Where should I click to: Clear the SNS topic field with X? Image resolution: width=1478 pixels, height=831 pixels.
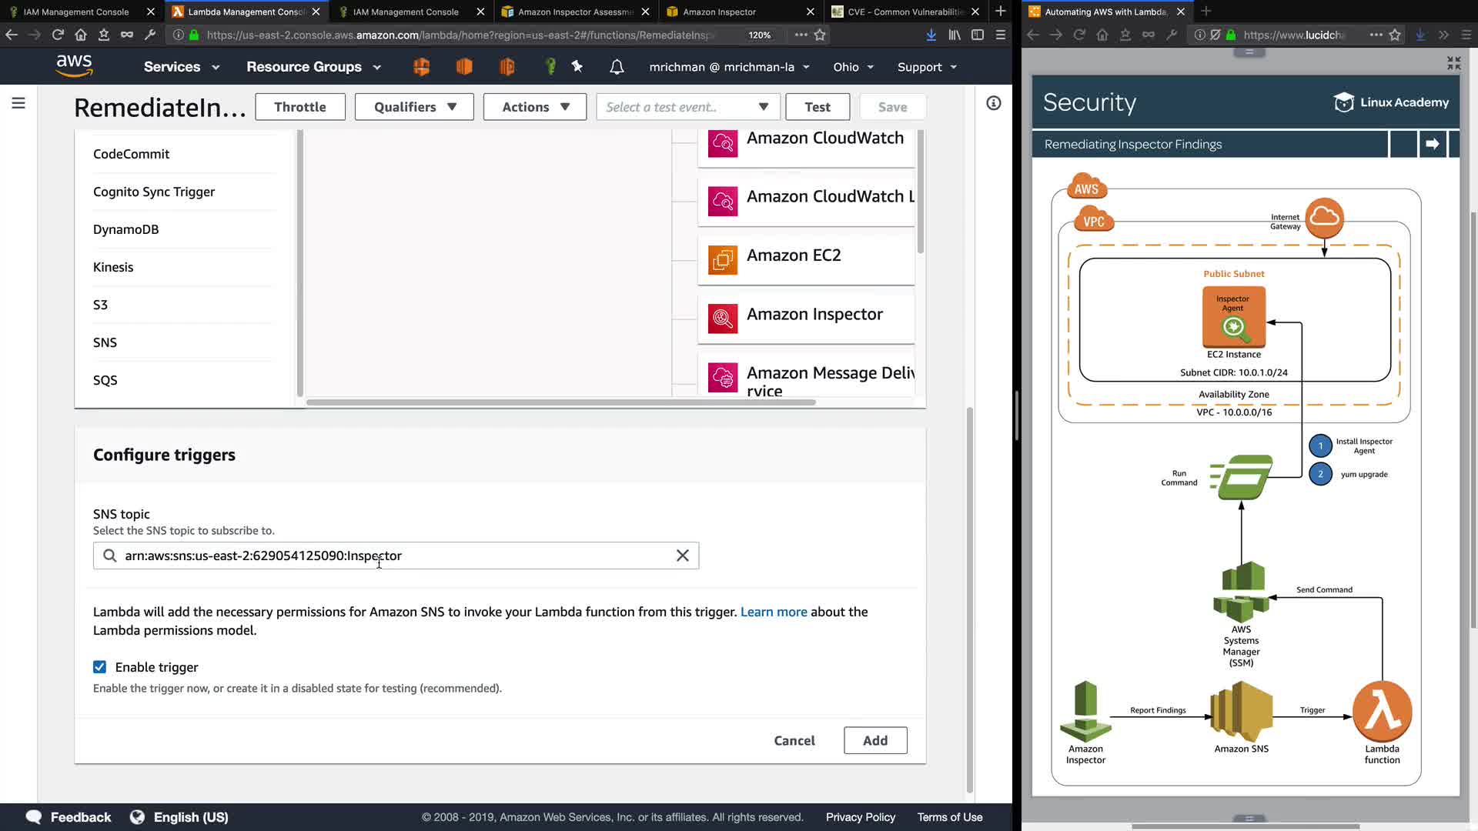click(682, 556)
